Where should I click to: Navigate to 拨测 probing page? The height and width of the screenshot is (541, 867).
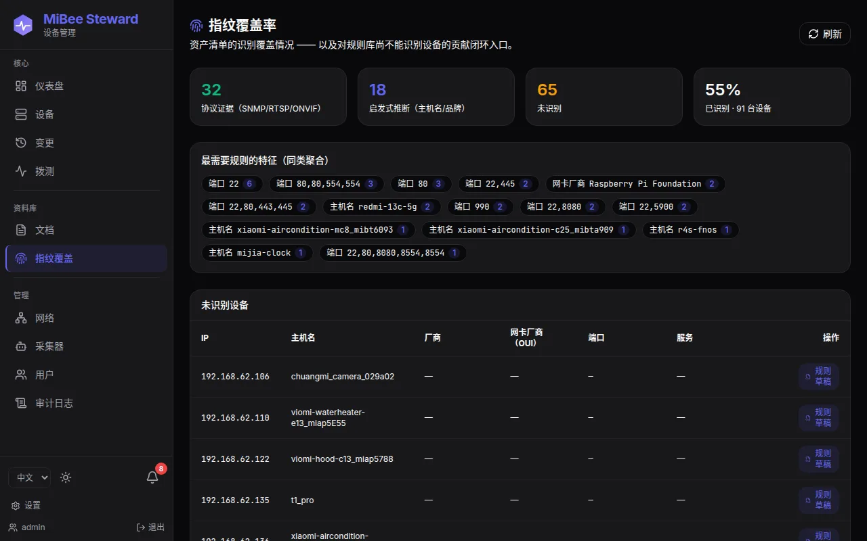(87, 171)
